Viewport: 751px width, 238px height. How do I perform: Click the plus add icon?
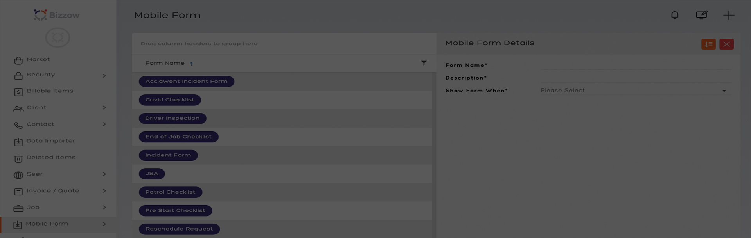(x=729, y=15)
